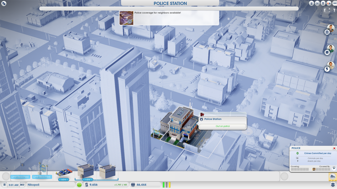The image size is (337, 189).
Task: Click the 'Covered By' officer portrait slot
Action: coord(314,169)
